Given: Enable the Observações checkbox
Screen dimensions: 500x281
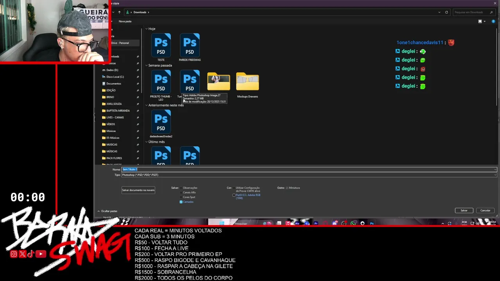Looking at the screenshot, I should click(x=181, y=188).
